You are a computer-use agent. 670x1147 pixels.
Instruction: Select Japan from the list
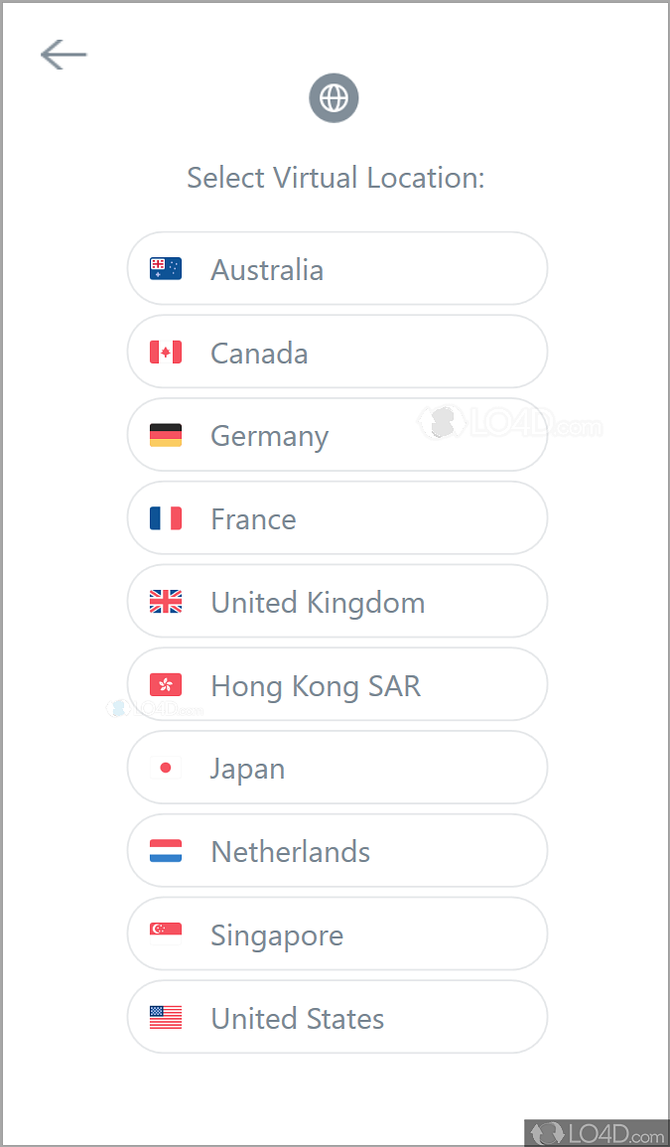coord(337,769)
